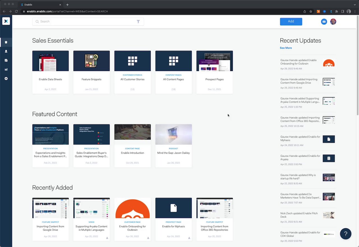Image resolution: width=359 pixels, height=247 pixels.
Task: Click the filter funnel in the search bar
Action: click(138, 22)
